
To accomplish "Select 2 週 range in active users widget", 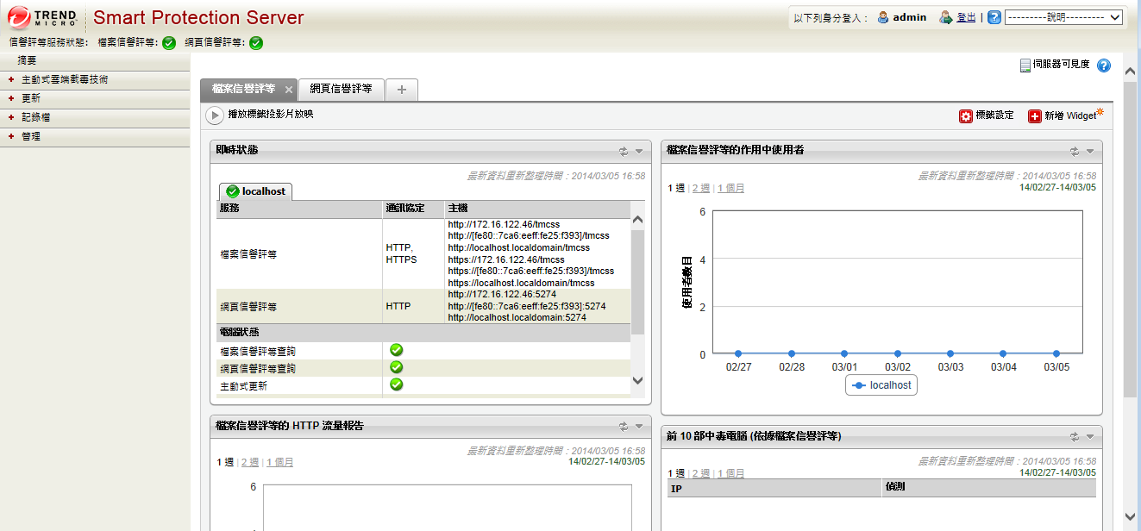I will [x=699, y=188].
